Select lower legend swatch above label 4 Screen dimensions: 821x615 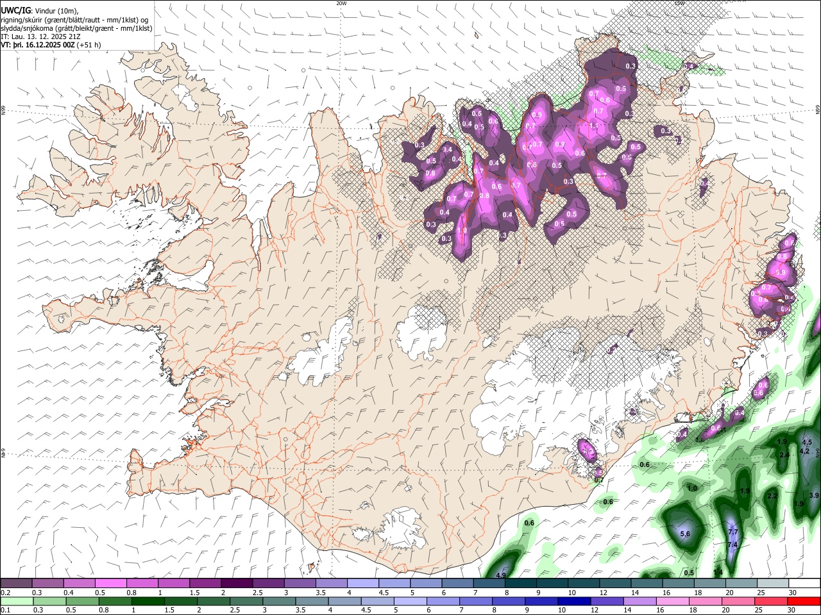[x=344, y=601]
